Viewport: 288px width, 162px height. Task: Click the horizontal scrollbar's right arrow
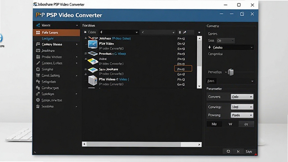point(199,145)
